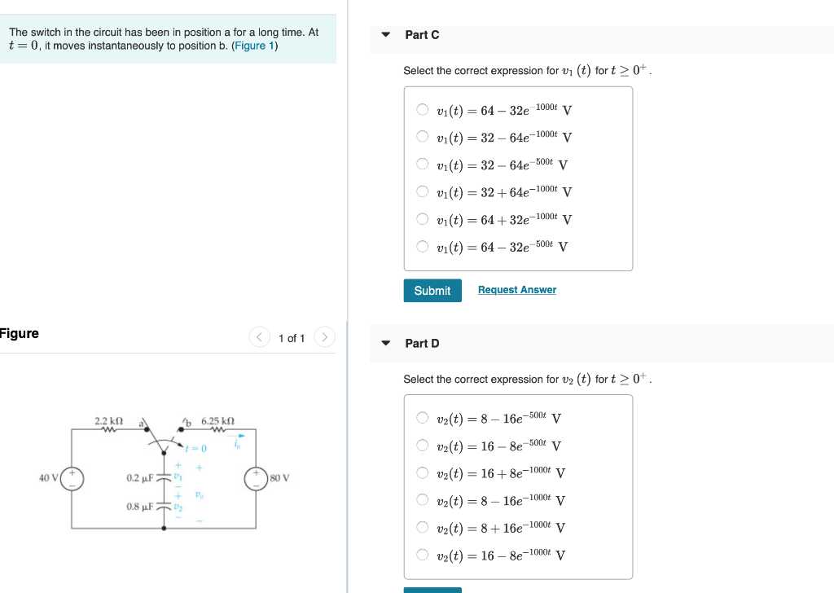Select option v2(t) = 8 + 16e^−1000t V

click(x=423, y=527)
